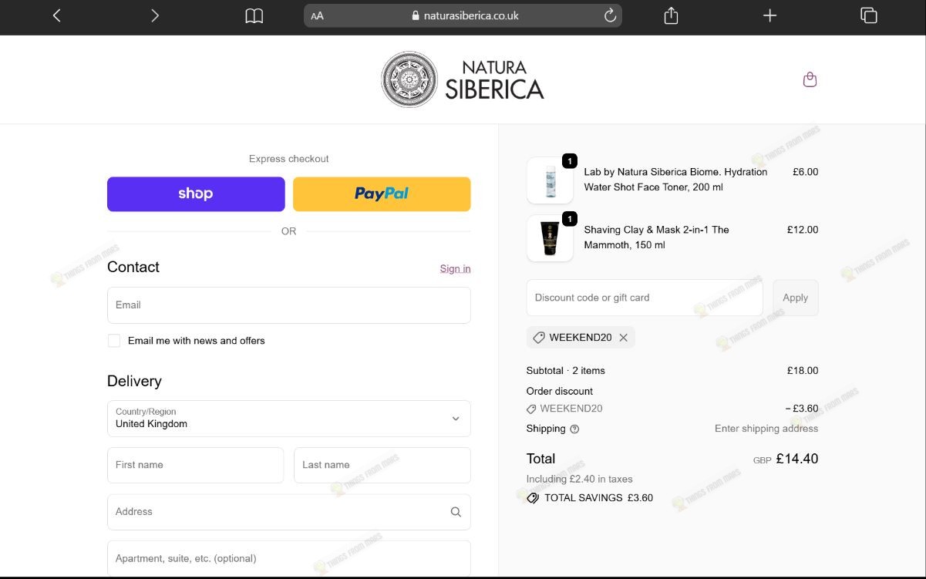Pay with the Shop express checkout button
Viewport: 926px width, 579px height.
click(196, 194)
